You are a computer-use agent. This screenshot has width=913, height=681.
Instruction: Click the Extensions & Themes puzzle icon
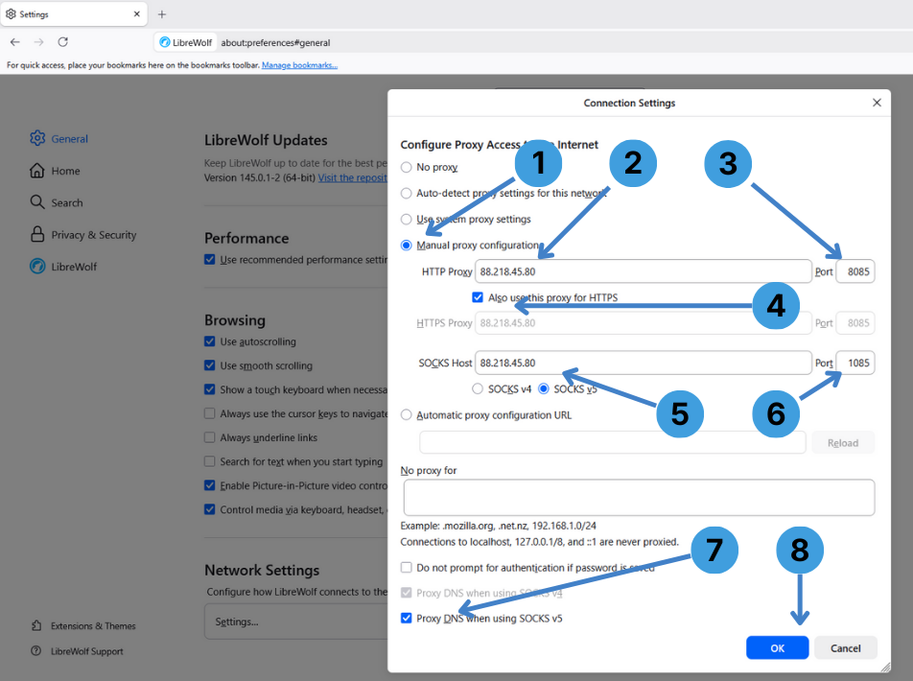(x=36, y=625)
